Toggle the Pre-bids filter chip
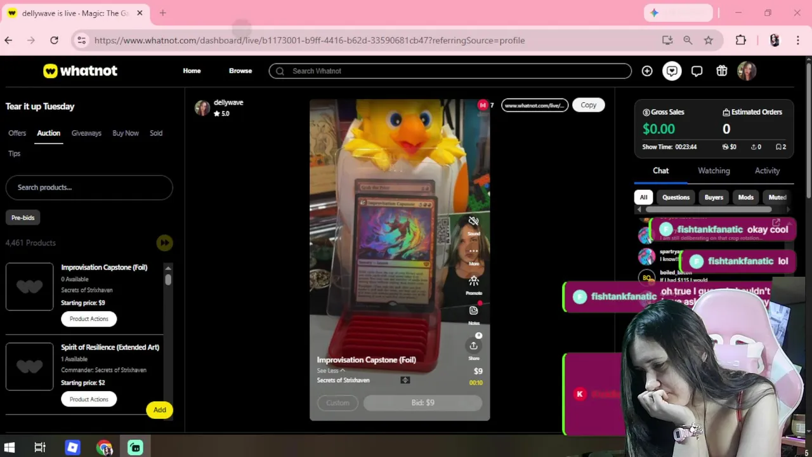Screen dimensions: 812x457 click(x=23, y=218)
